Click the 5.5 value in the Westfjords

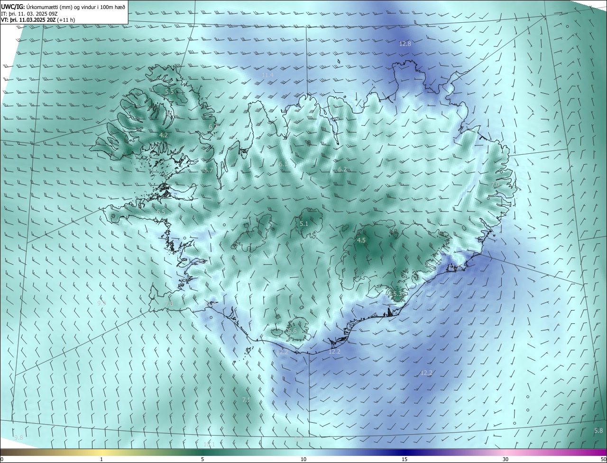click(169, 91)
